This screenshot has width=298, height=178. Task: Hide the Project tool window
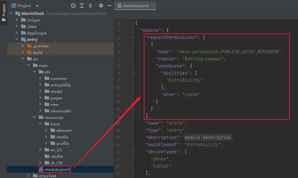point(110,6)
